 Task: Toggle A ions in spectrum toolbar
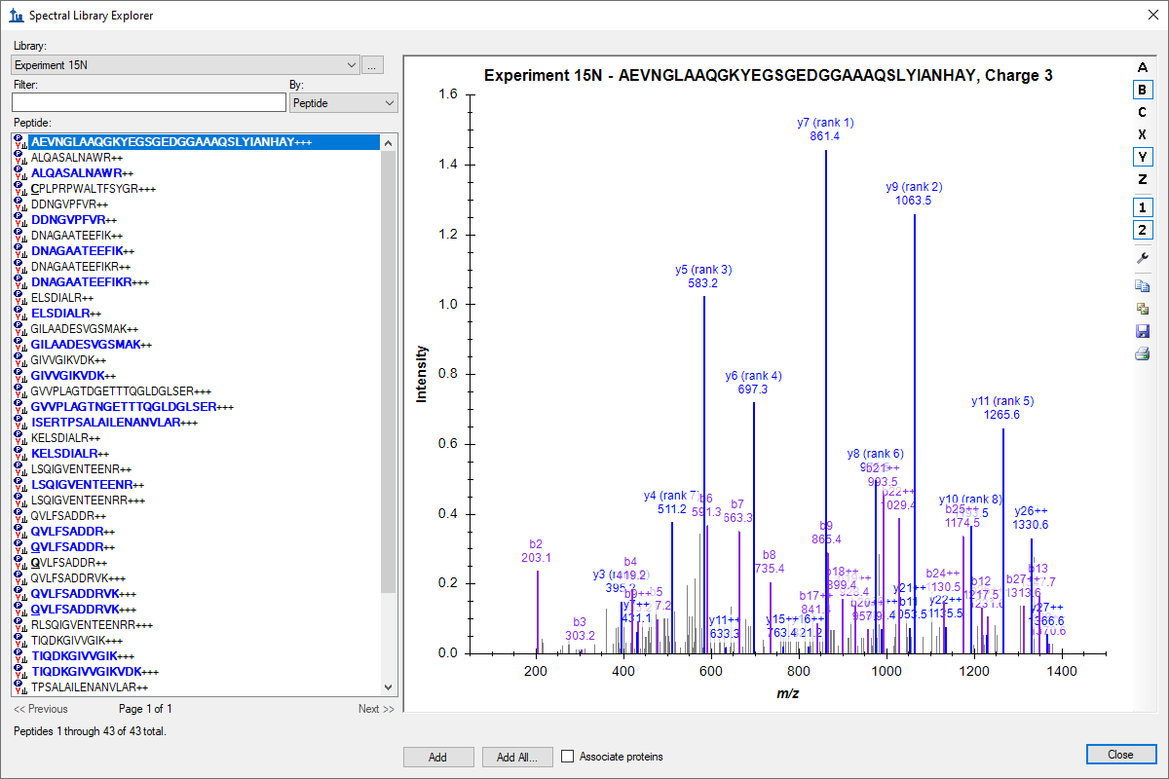[x=1142, y=67]
